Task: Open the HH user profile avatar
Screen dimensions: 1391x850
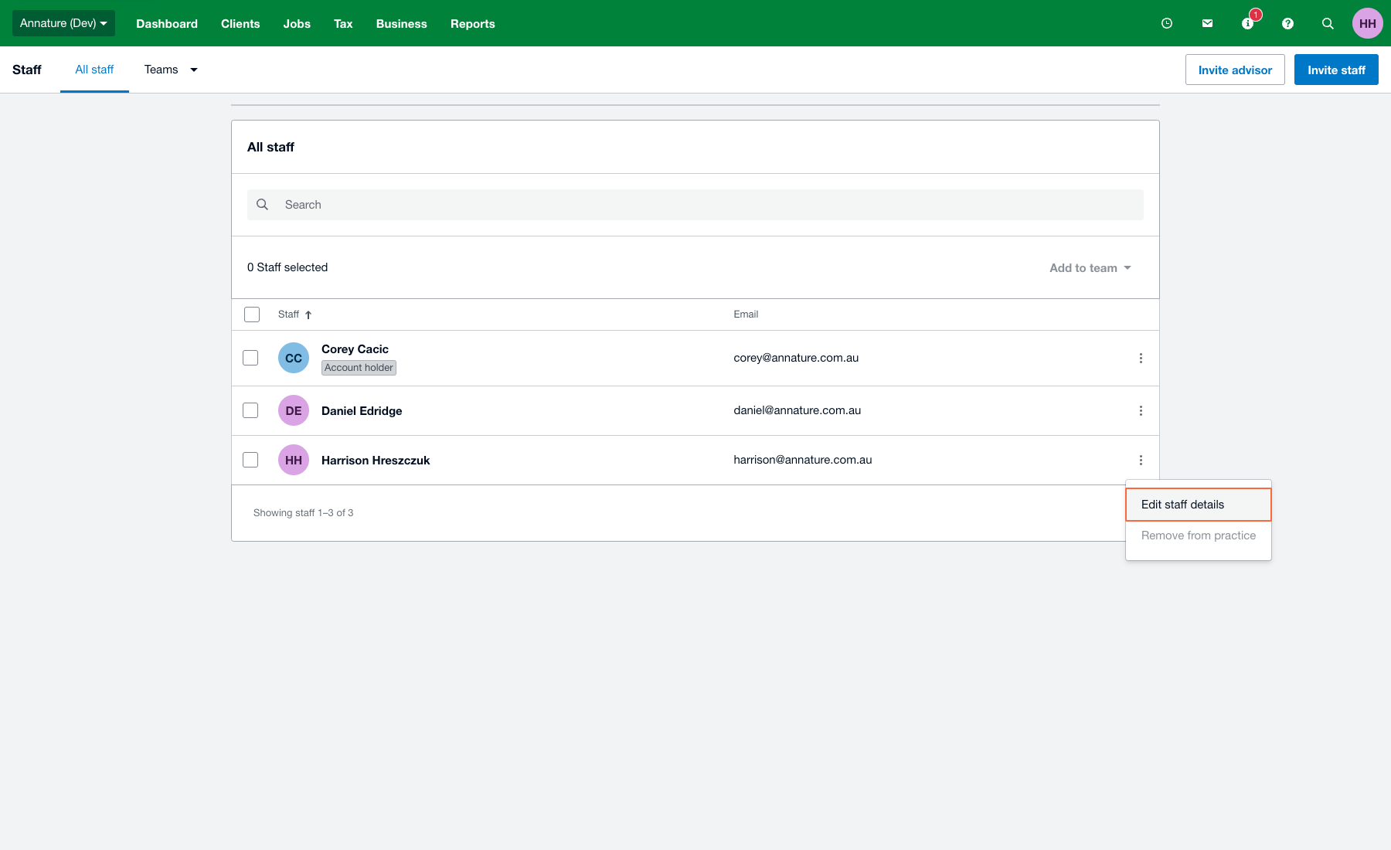Action: click(1367, 23)
